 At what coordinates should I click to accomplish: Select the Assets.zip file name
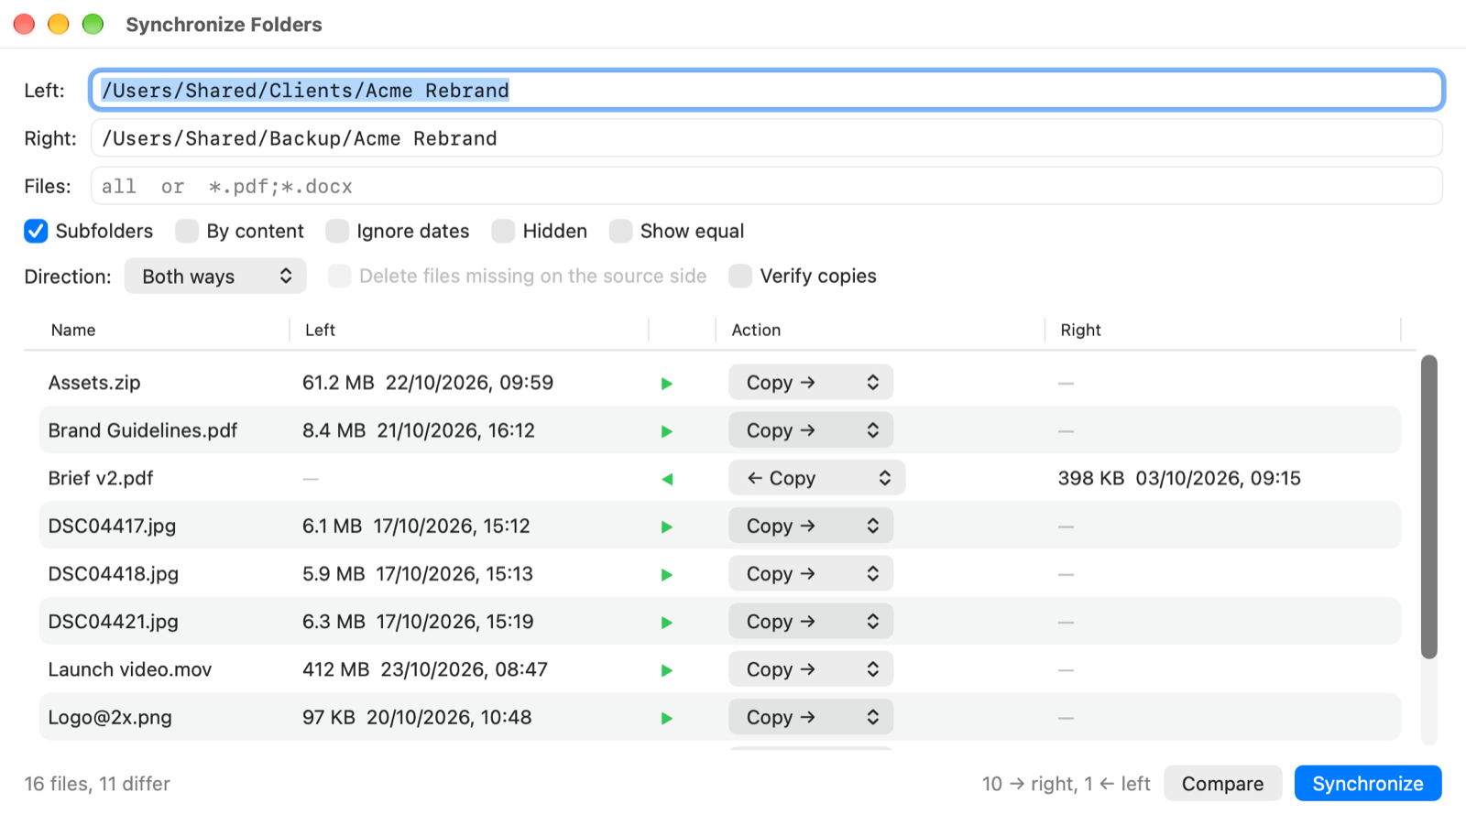[94, 383]
